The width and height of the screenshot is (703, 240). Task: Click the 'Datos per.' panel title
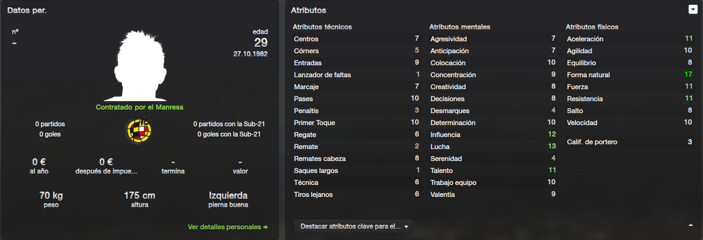tap(27, 10)
